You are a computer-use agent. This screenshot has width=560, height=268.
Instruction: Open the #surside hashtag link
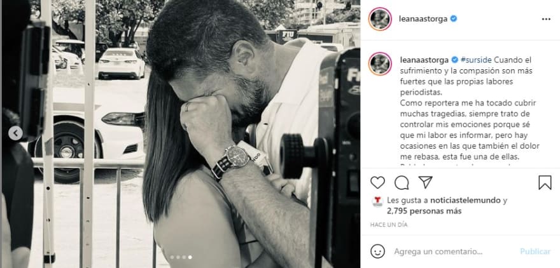(x=476, y=60)
